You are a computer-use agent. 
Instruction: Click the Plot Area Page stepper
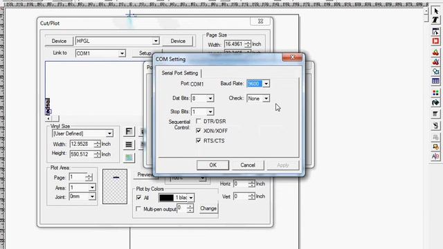(x=89, y=177)
